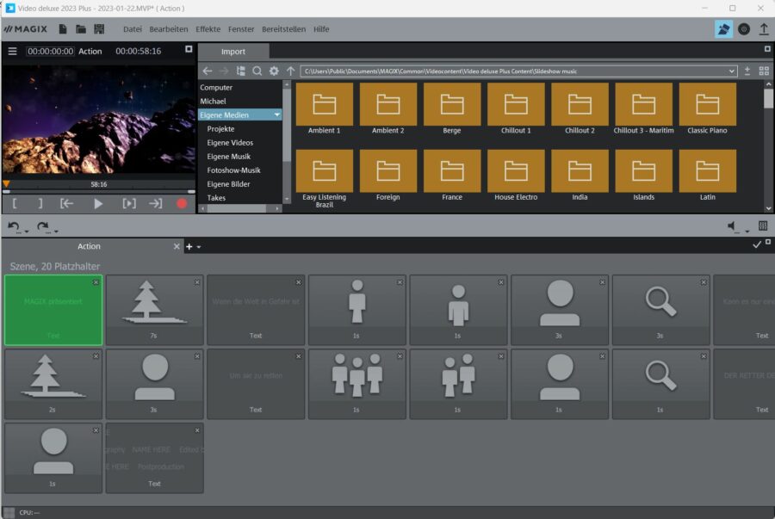This screenshot has height=519, width=775.
Task: Open the new-tab dropdown beside the plus
Action: tap(196, 247)
